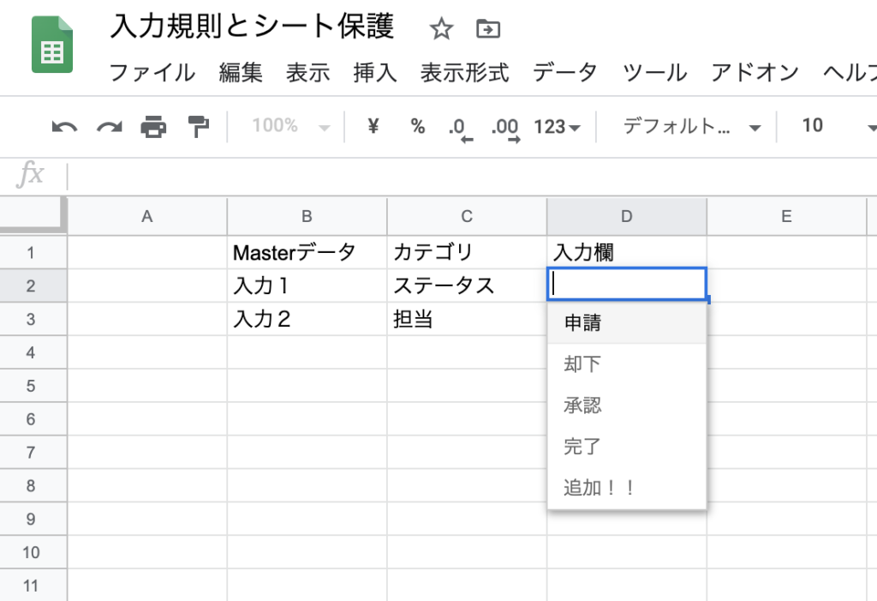This screenshot has width=877, height=601.
Task: Star the document with the star icon
Action: [441, 28]
